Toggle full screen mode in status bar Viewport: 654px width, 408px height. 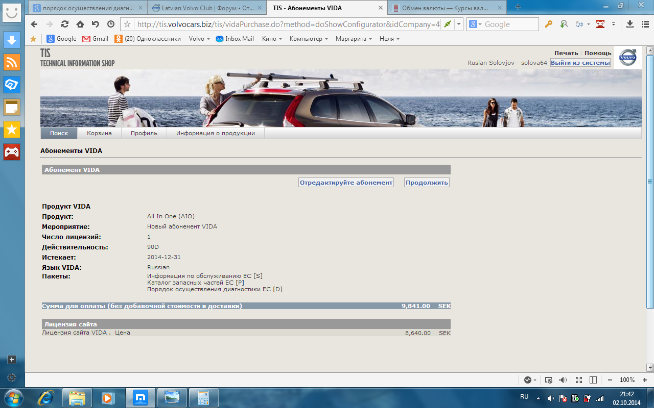tap(578, 380)
